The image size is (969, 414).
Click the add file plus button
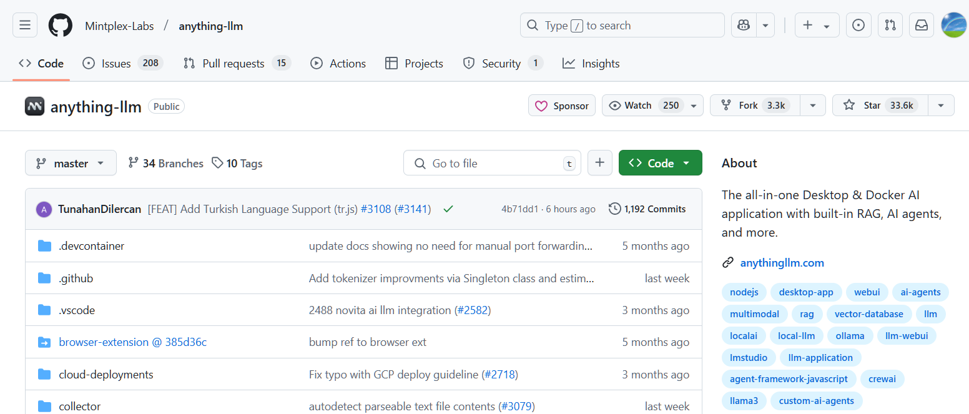click(x=600, y=163)
